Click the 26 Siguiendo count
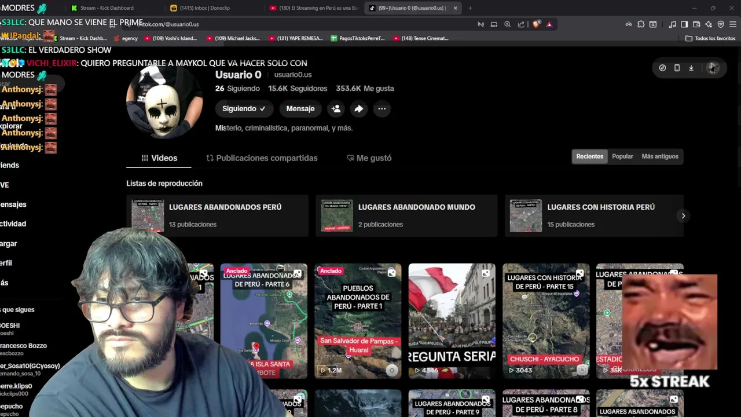Screen dimensions: 741x417 tap(237, 89)
